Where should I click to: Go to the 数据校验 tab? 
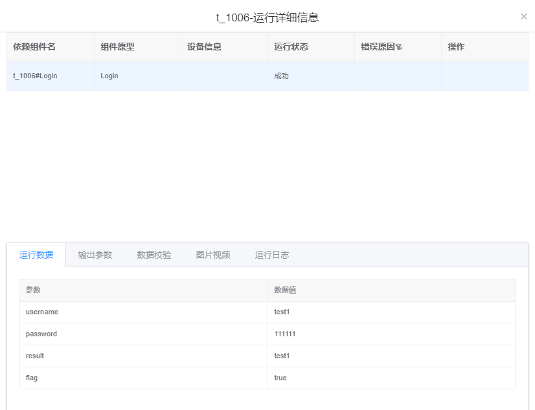pos(154,255)
